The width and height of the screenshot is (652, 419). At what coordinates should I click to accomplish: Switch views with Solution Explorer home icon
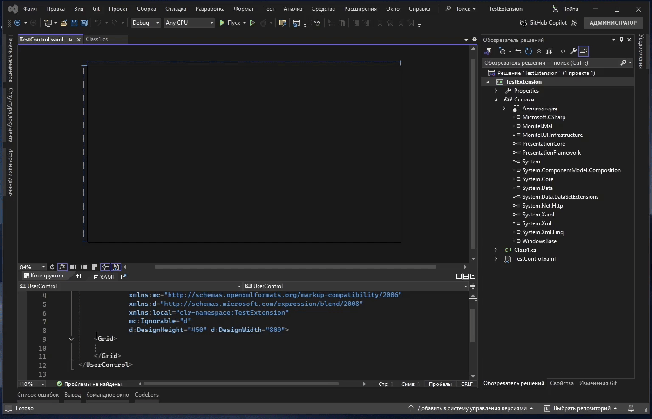tap(489, 51)
